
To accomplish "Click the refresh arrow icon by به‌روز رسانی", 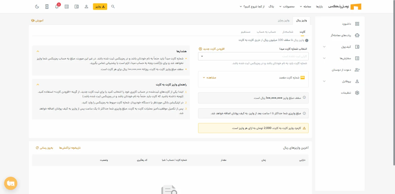I will (37, 148).
